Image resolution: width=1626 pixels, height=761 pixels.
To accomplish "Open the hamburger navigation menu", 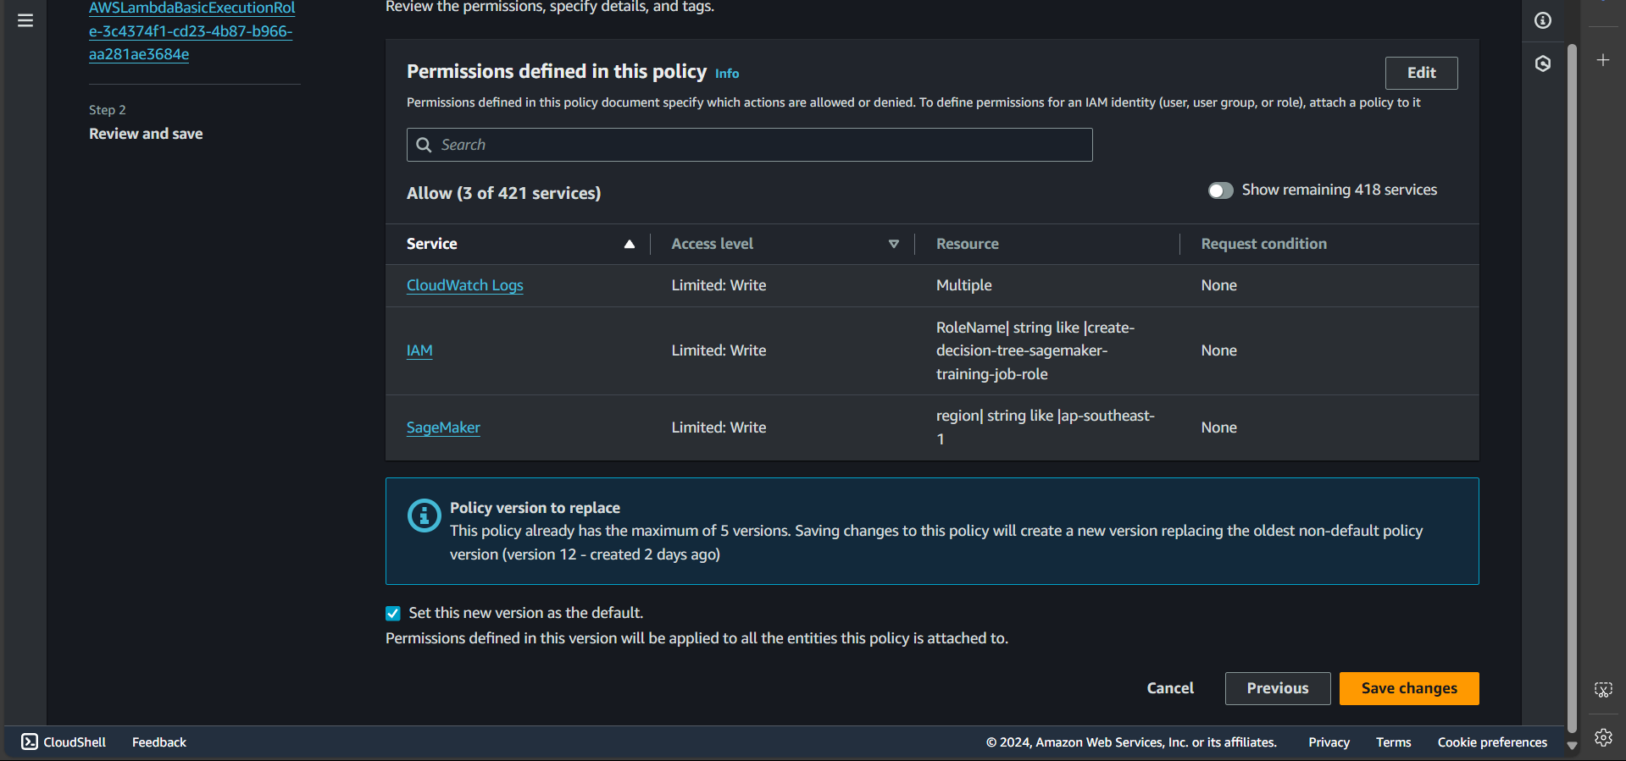I will [25, 20].
